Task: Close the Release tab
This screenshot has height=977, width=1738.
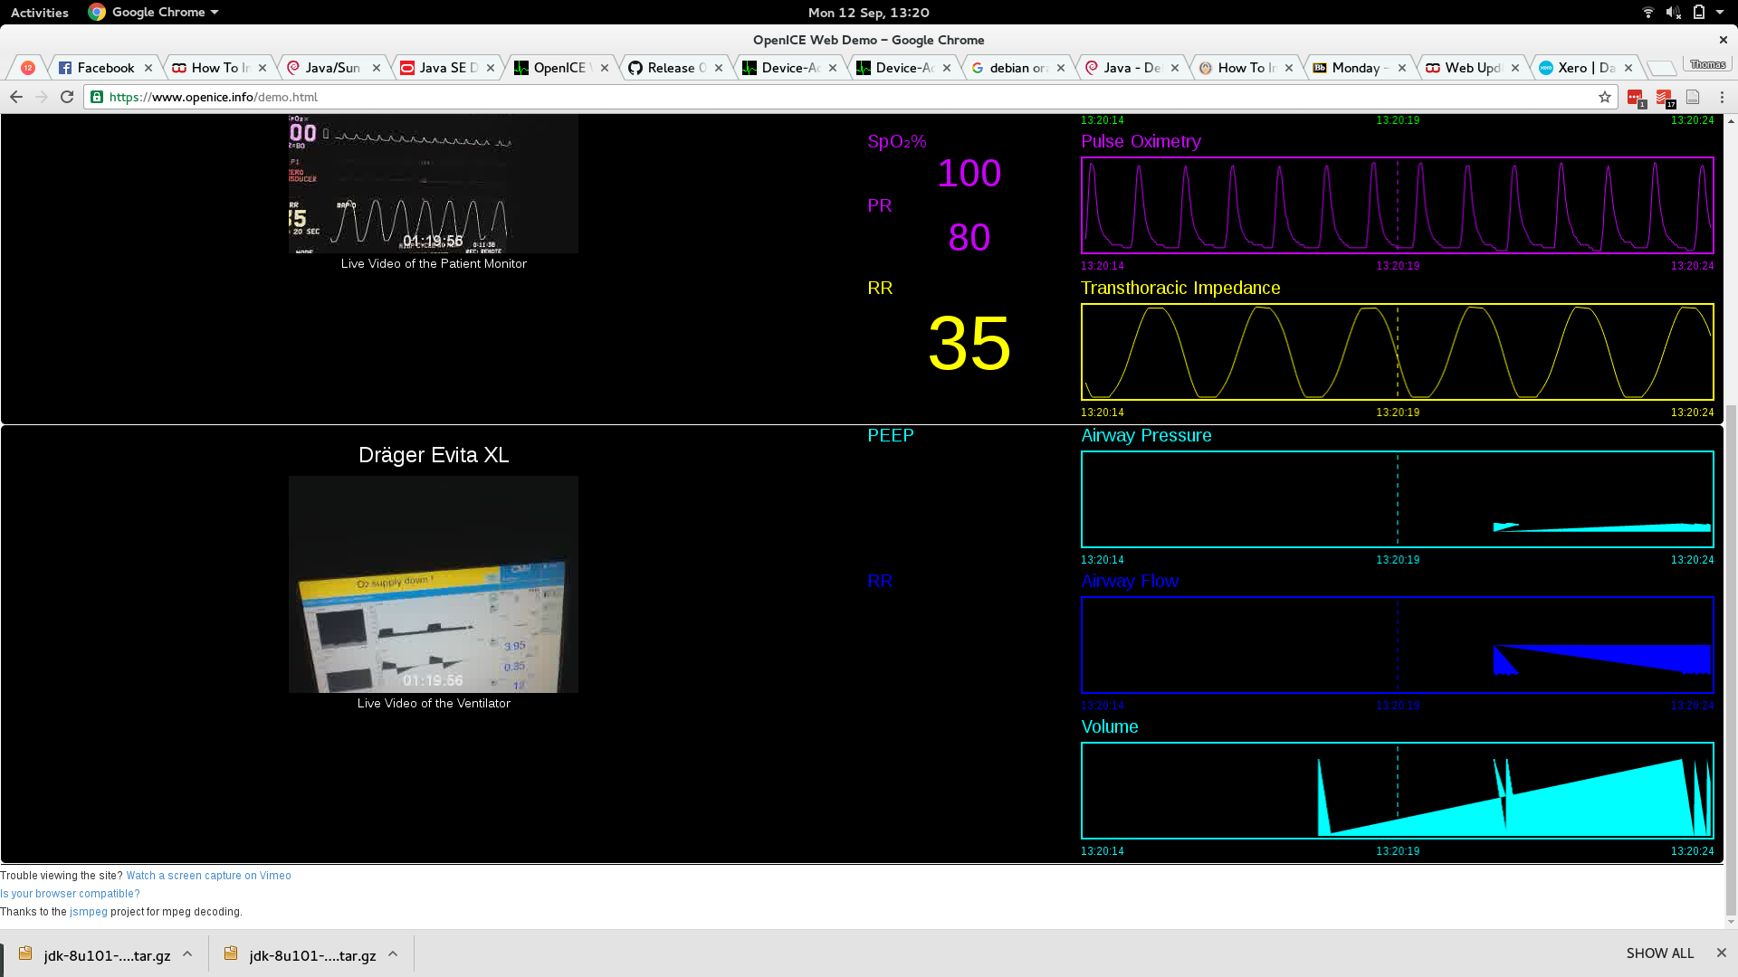Action: [719, 68]
